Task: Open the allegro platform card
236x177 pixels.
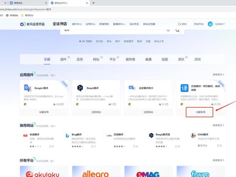Action: tap(96, 172)
